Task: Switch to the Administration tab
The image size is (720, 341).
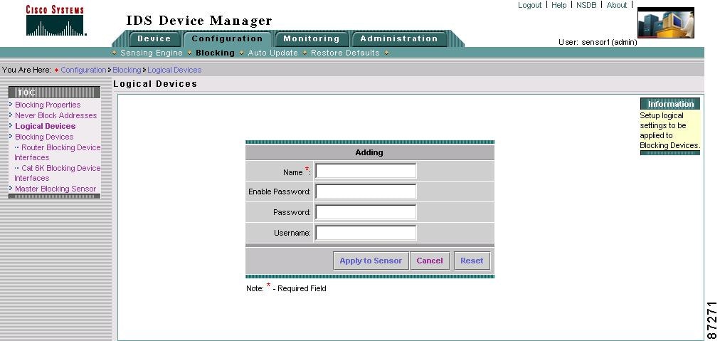Action: tap(399, 39)
